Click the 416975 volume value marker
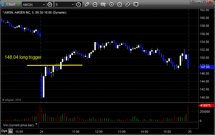Viewport: 215px width, 135px height. (206, 105)
